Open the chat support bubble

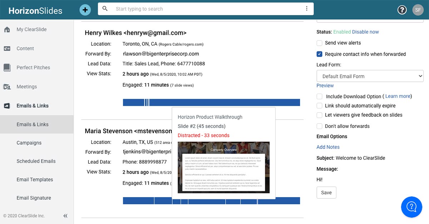(411, 206)
